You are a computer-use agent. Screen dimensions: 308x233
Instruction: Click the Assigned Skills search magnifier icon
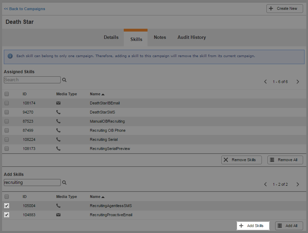click(64, 80)
